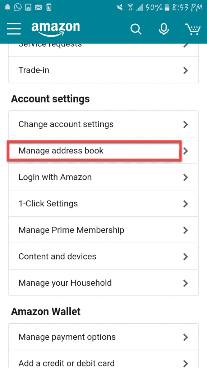Go to Content and devices
Screen dimensions: 207x368
103,256
